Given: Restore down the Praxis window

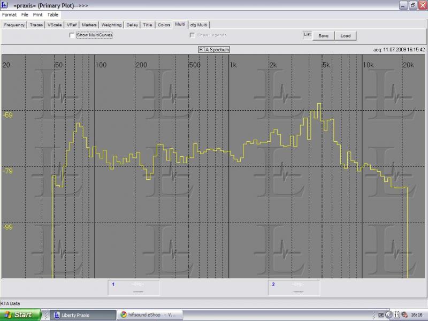Looking at the screenshot, I should (413, 5).
